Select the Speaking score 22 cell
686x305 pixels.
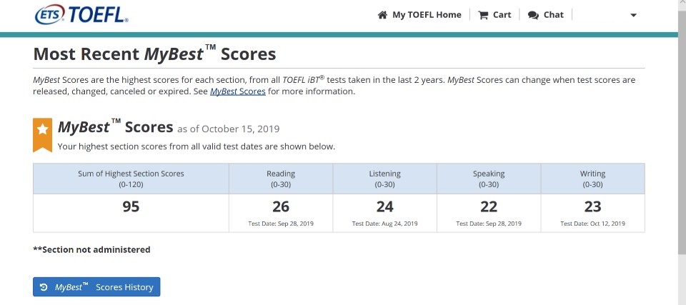pyautogui.click(x=489, y=213)
